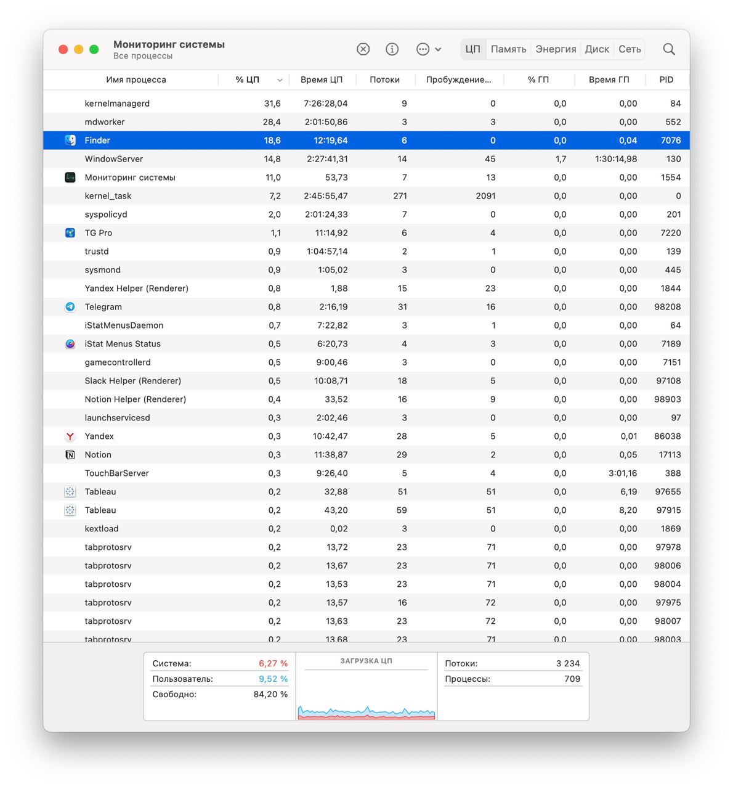Viewport: 733px width, 789px height.
Task: Click the Загрузка ЦП load graph
Action: pyautogui.click(x=366, y=695)
